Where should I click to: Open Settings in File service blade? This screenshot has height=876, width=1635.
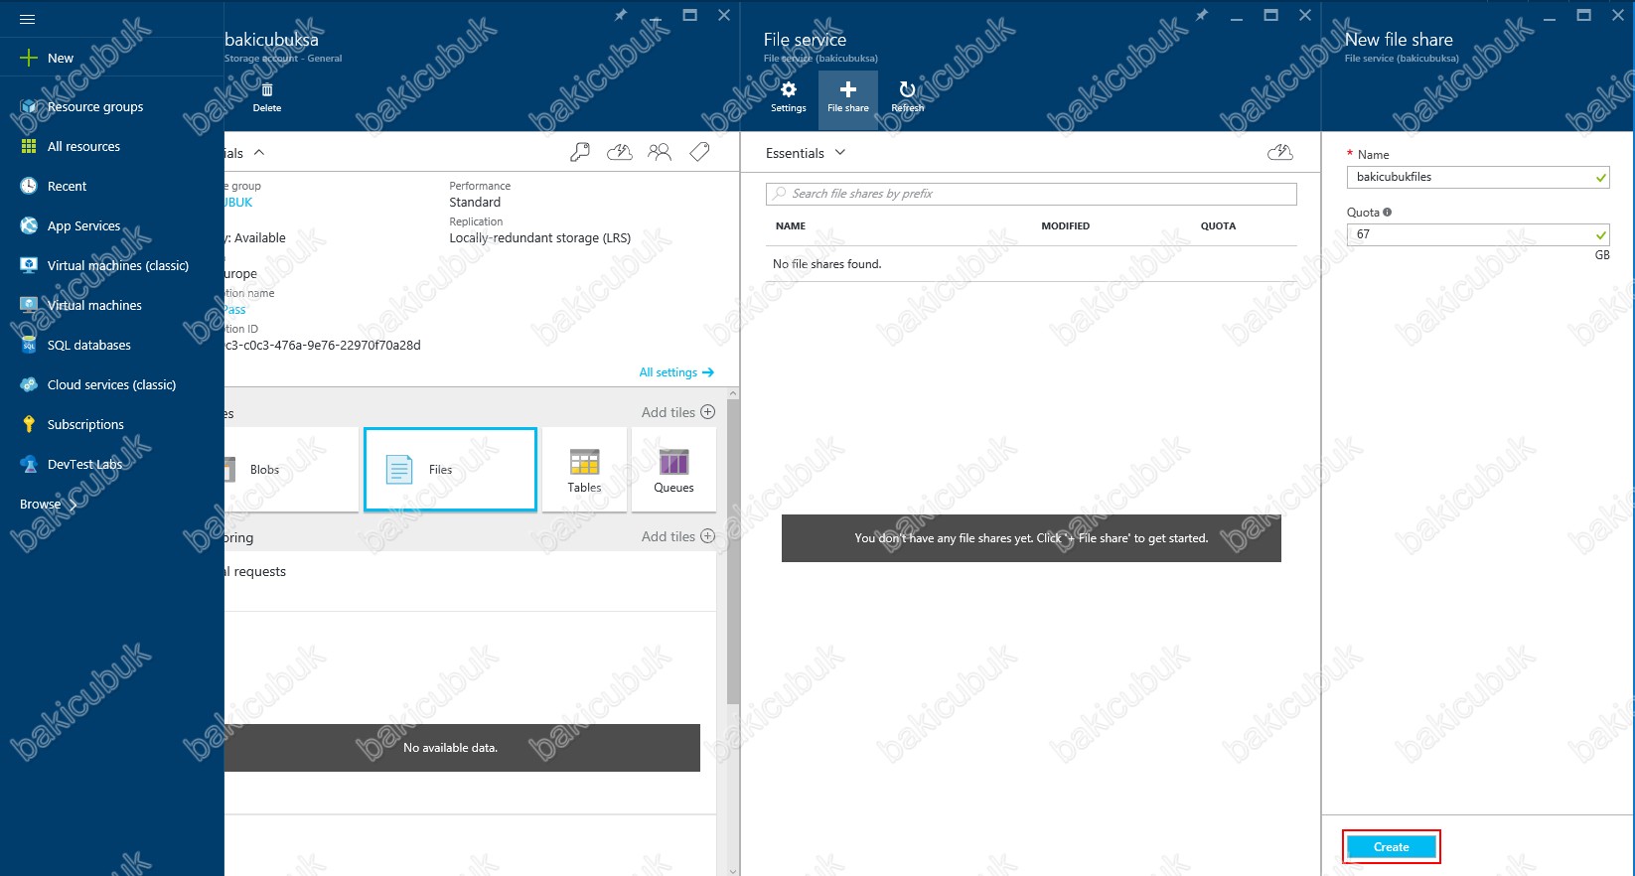point(789,97)
